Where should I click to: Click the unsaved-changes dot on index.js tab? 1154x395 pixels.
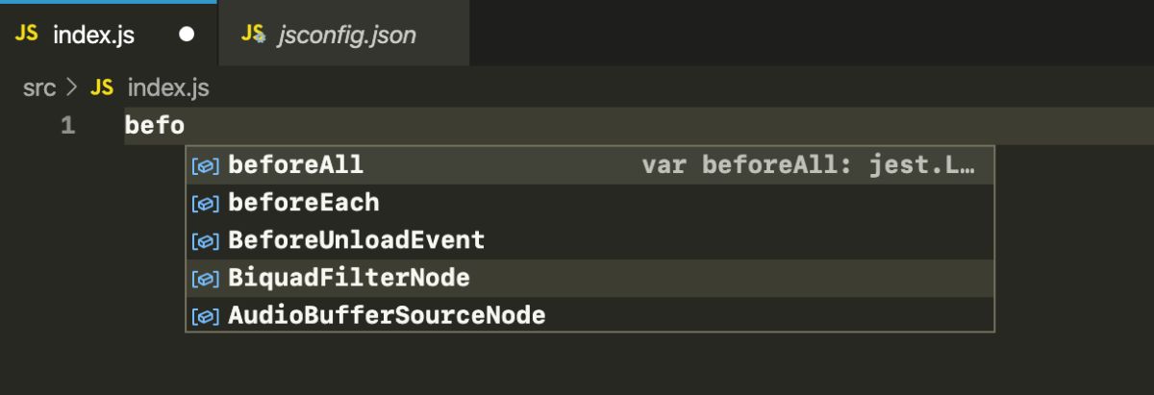point(187,35)
